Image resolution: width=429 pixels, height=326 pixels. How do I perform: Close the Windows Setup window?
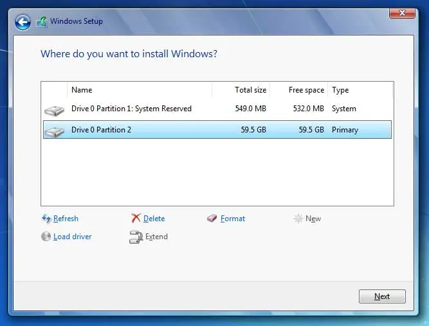[x=402, y=13]
